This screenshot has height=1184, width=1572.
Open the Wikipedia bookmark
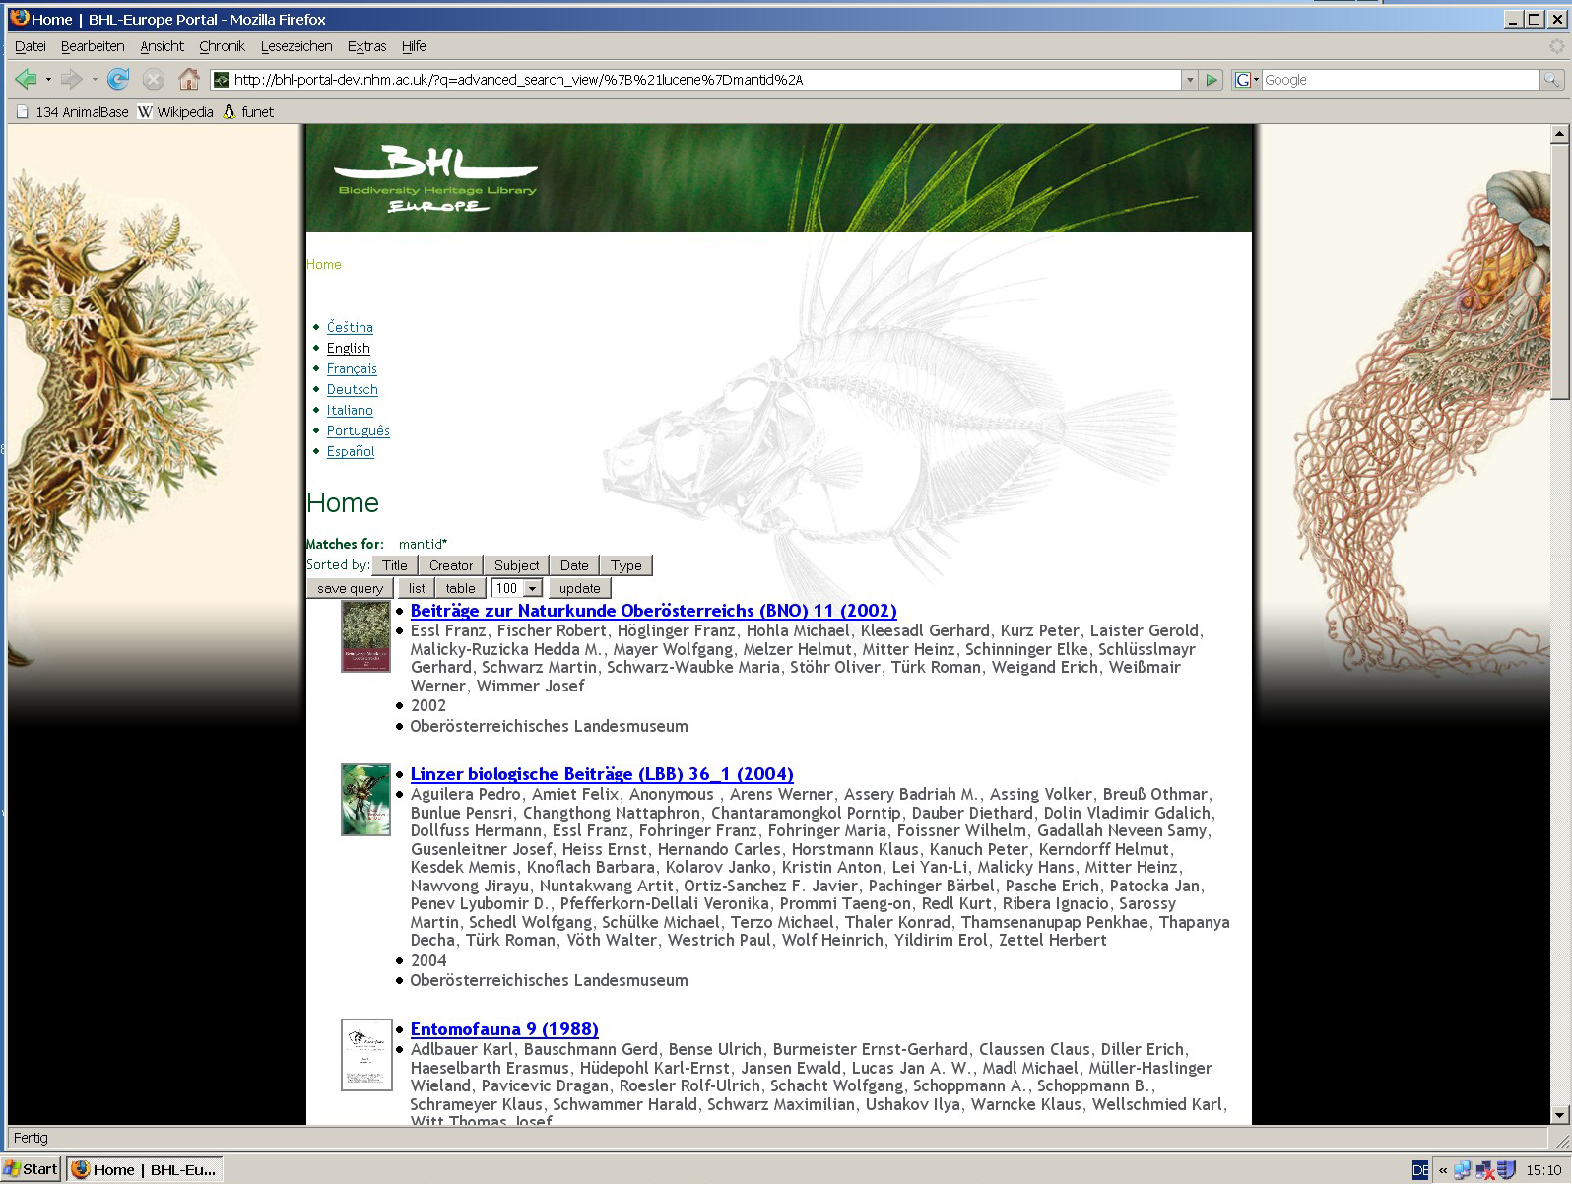[x=175, y=112]
